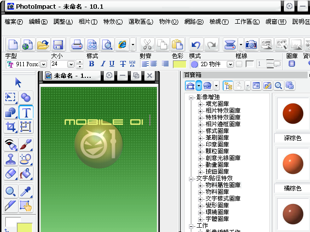
Task: Open the font size dropdown
Action: pos(71,64)
